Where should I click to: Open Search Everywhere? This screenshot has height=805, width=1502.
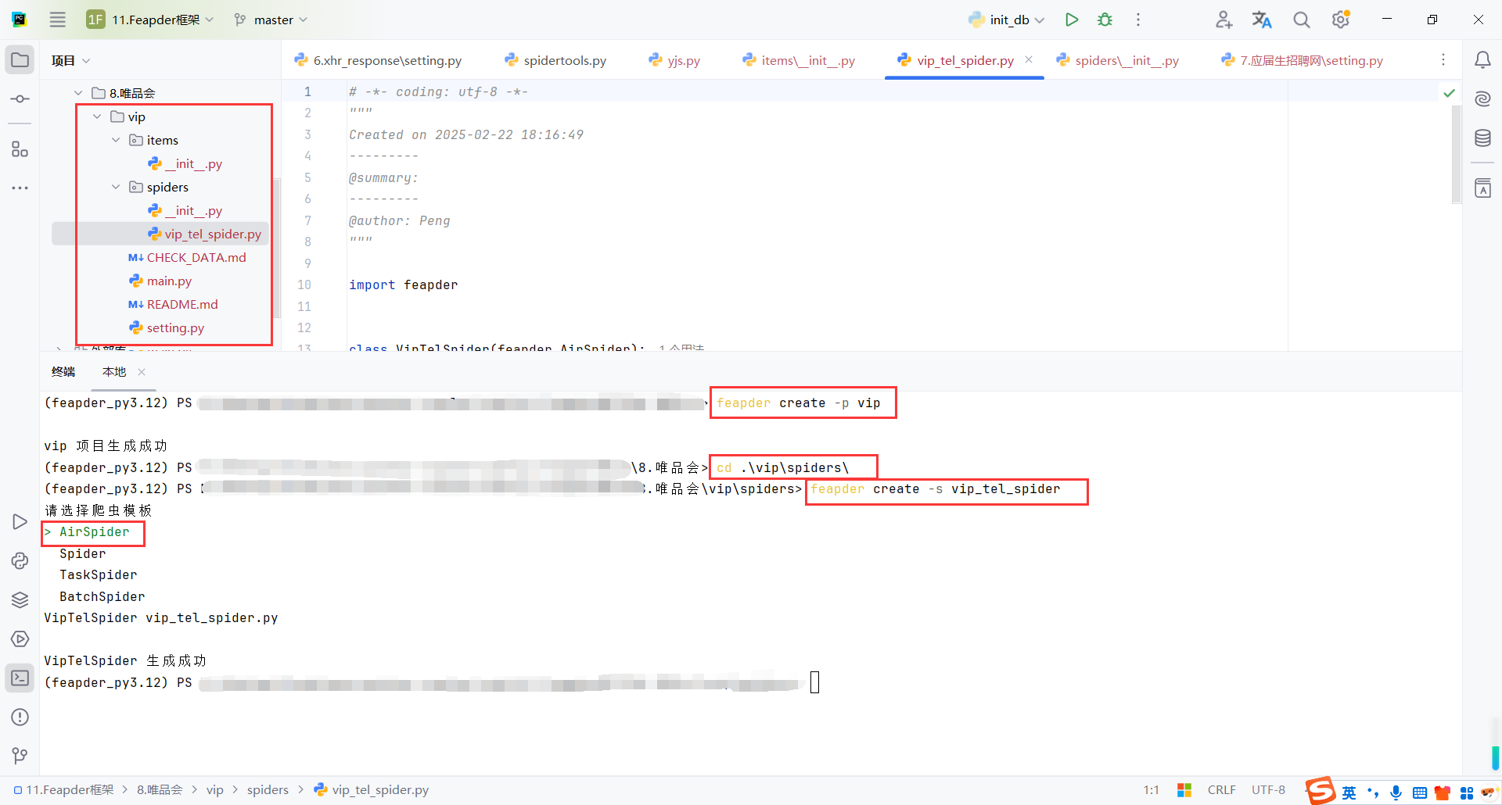point(1301,20)
